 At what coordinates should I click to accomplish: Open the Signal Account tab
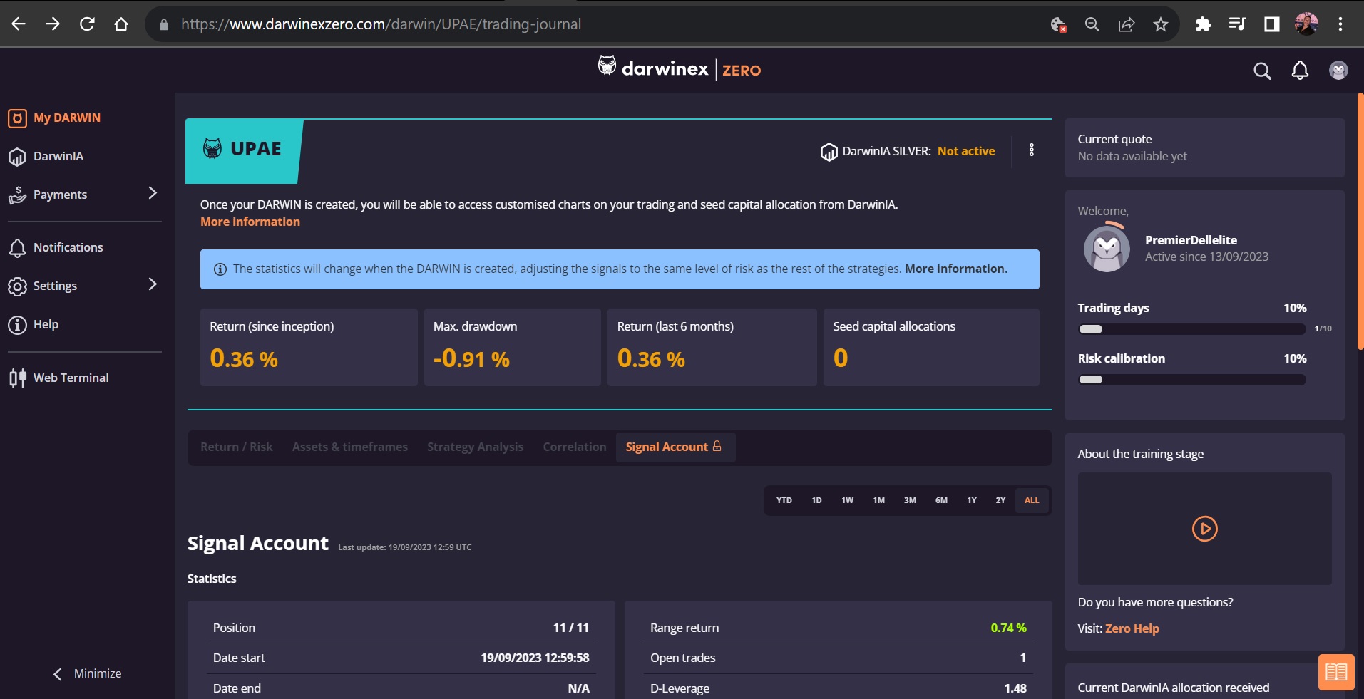[674, 447]
